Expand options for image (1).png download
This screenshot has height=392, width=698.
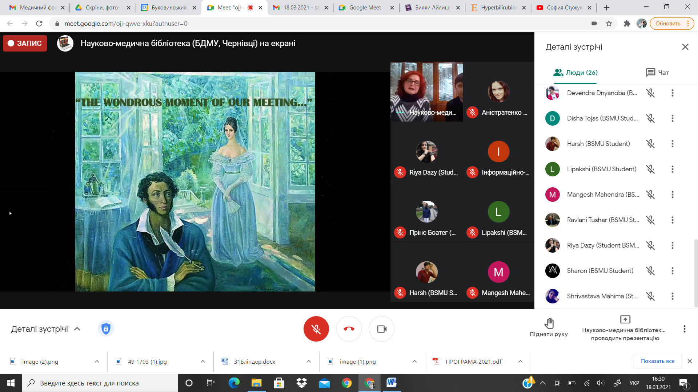click(x=414, y=362)
